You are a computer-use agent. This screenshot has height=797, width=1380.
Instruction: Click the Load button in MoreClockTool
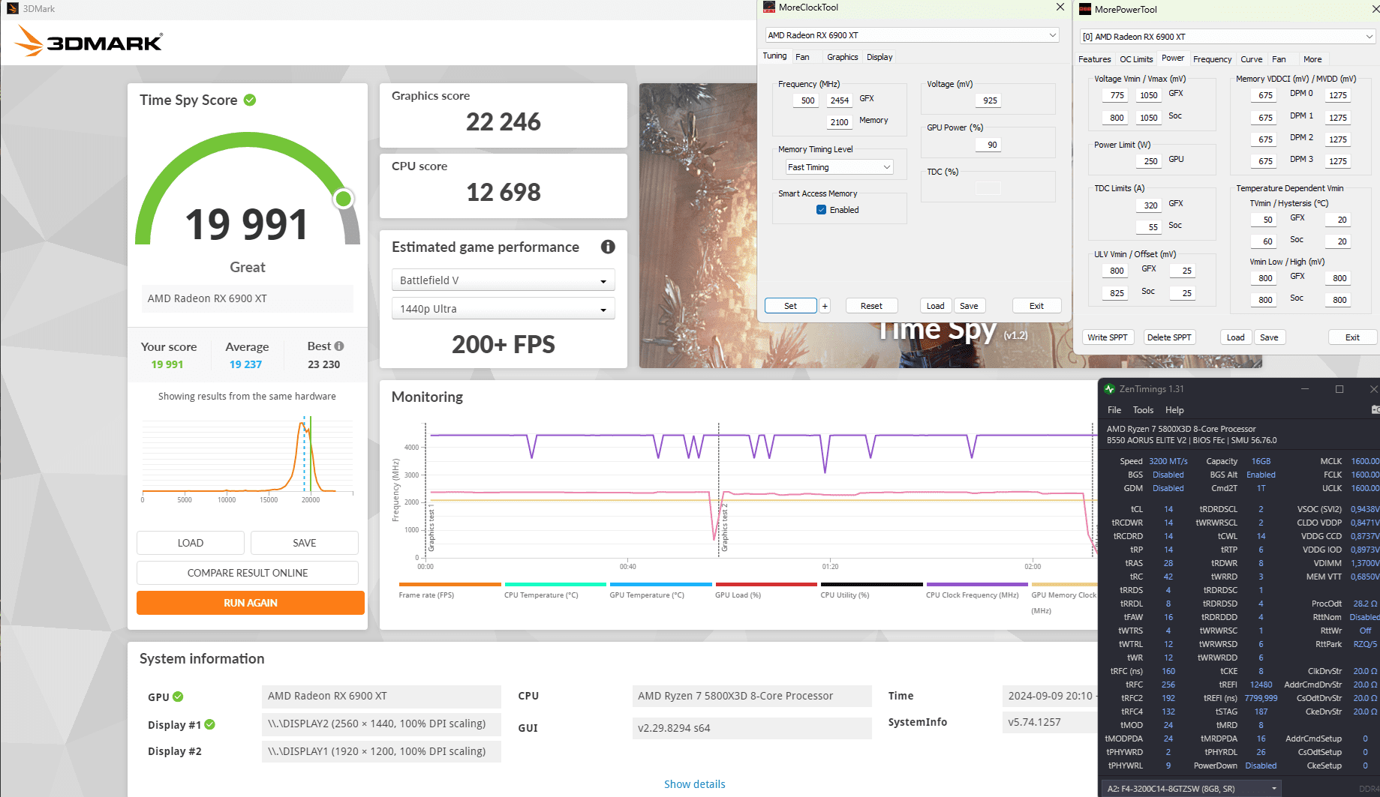point(935,306)
